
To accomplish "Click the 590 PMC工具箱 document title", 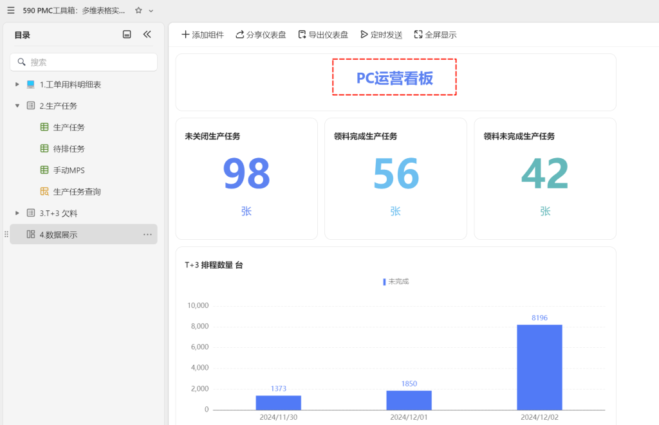I will pos(74,10).
